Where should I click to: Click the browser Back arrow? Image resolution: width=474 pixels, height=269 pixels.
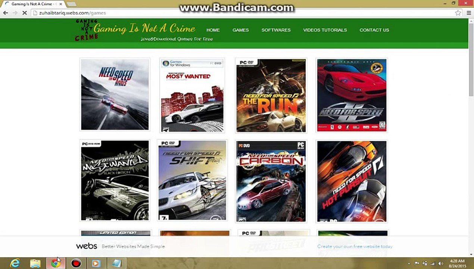[6, 13]
